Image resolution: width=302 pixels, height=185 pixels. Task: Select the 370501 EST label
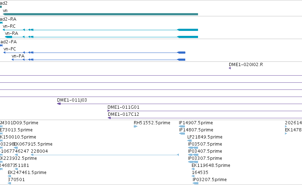16,180
